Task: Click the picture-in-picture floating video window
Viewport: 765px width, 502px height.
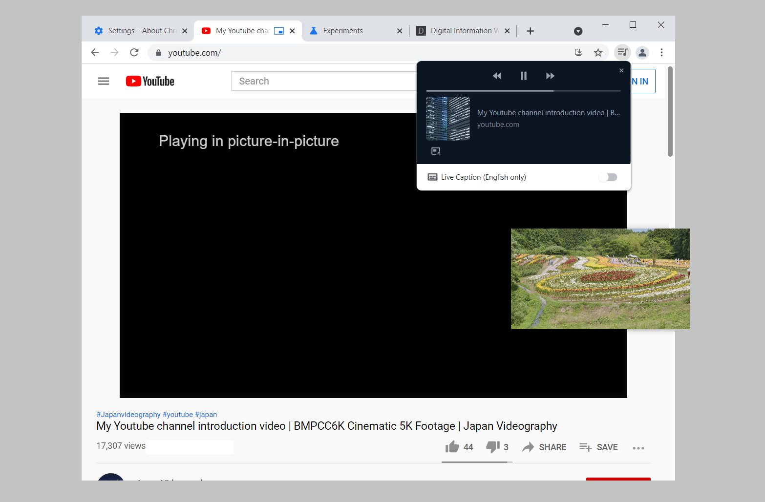Action: (600, 278)
